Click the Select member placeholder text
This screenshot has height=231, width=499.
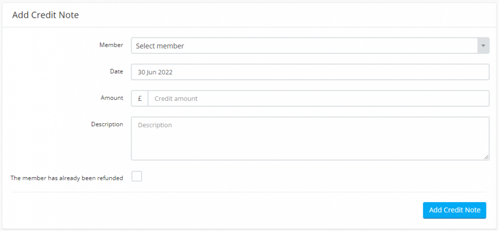[x=160, y=46]
